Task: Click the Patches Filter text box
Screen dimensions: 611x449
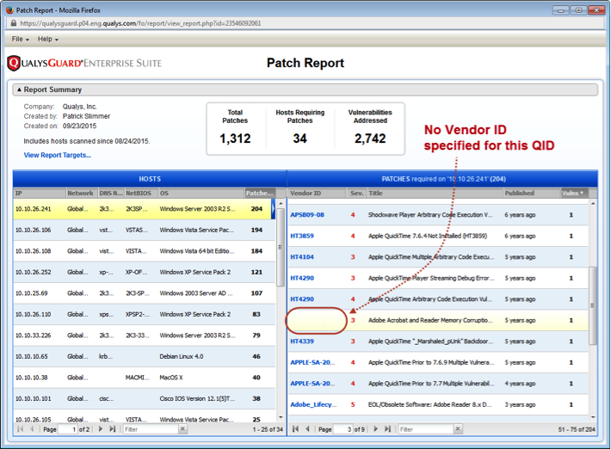Action: pyautogui.click(x=426, y=429)
